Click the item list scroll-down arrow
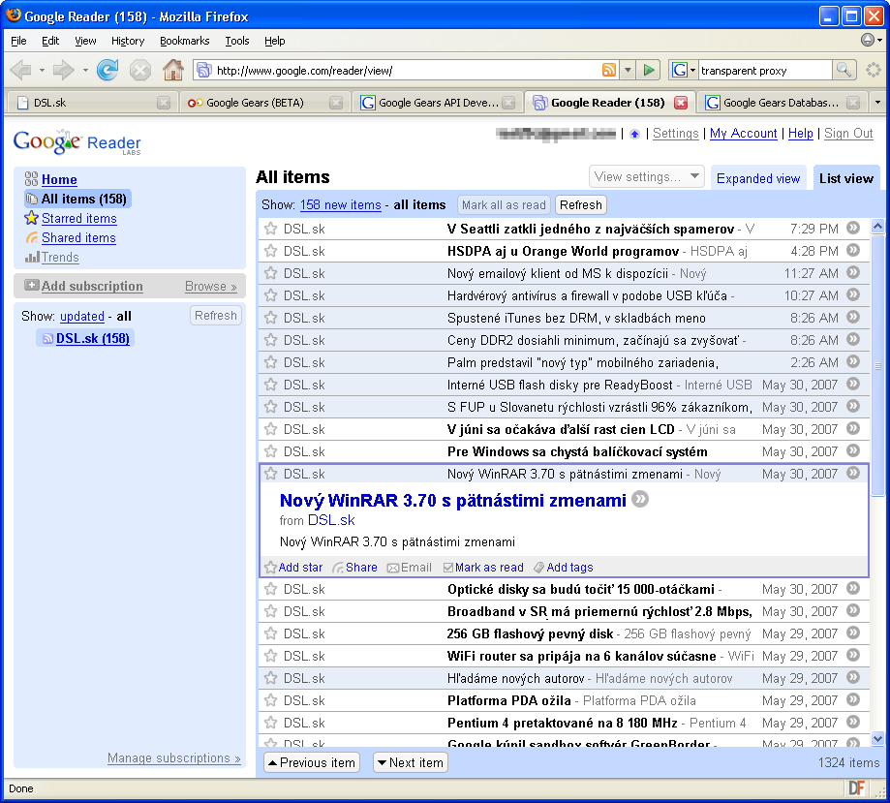 coord(877,739)
